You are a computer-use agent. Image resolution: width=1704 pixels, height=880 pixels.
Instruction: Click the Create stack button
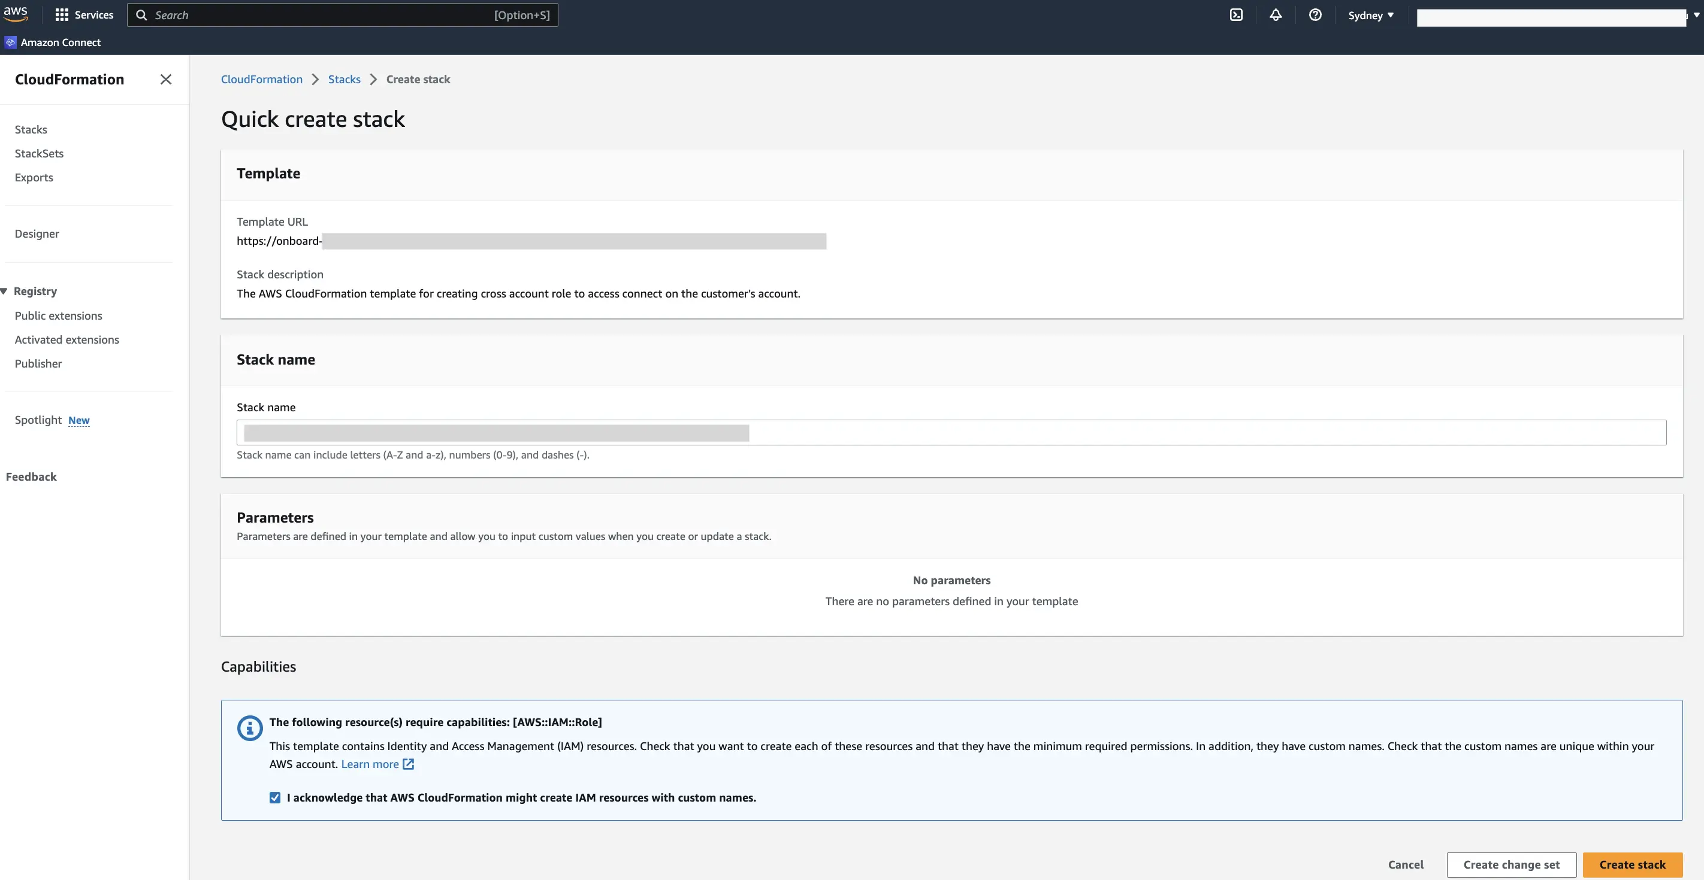click(1632, 864)
